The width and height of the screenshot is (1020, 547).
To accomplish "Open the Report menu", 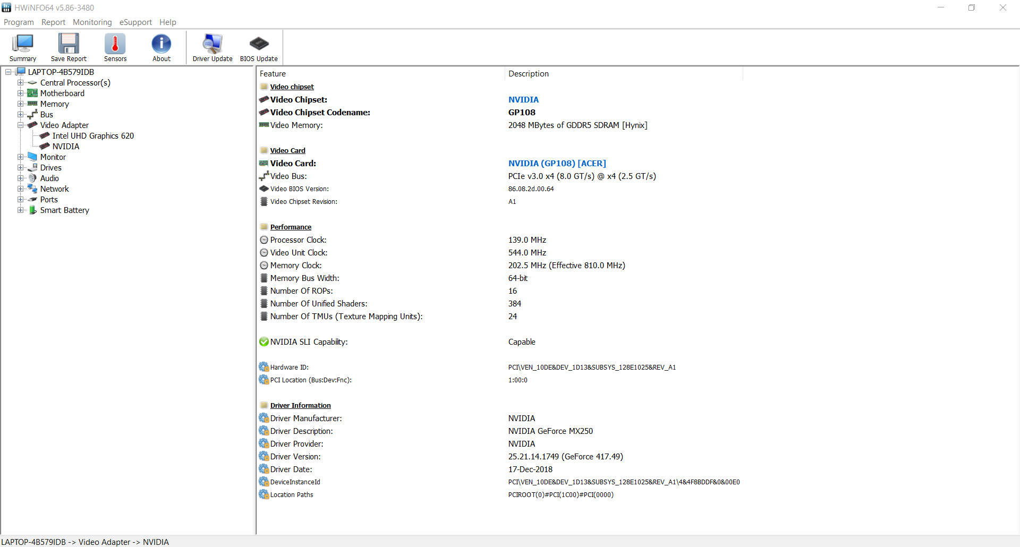I will [53, 22].
